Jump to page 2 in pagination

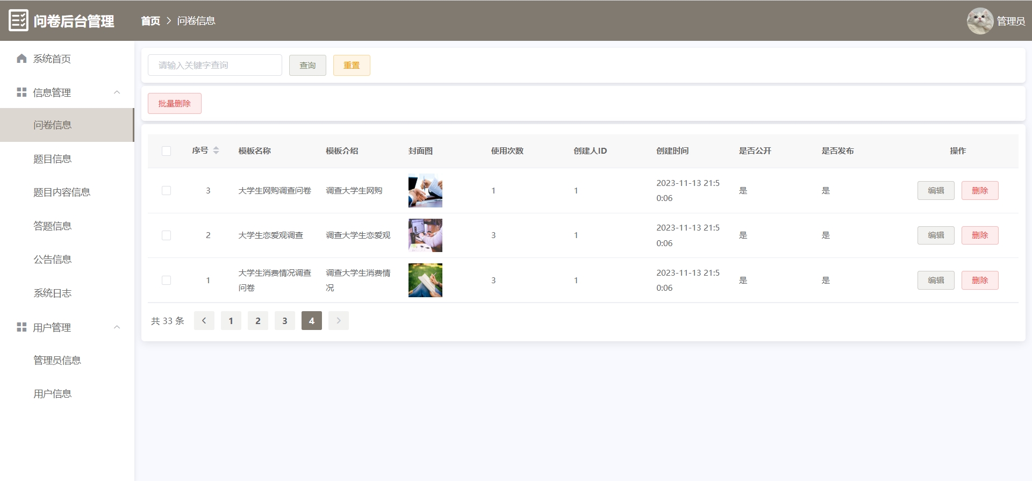click(x=257, y=321)
